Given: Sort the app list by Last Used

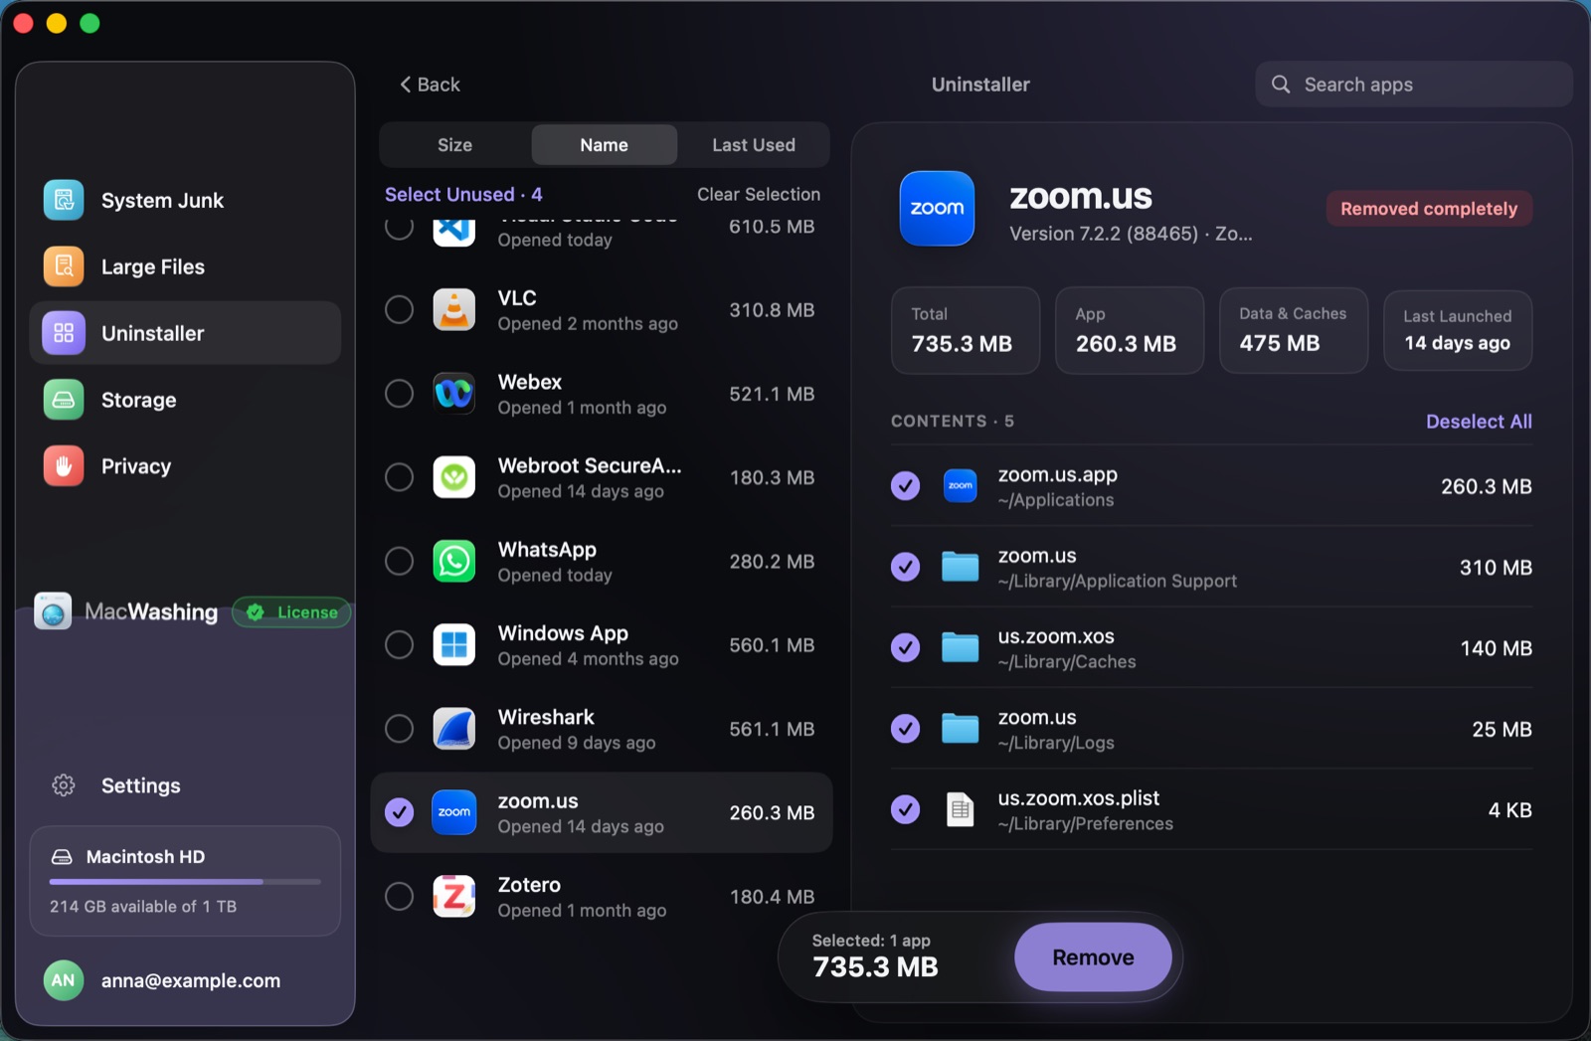Looking at the screenshot, I should tap(754, 145).
